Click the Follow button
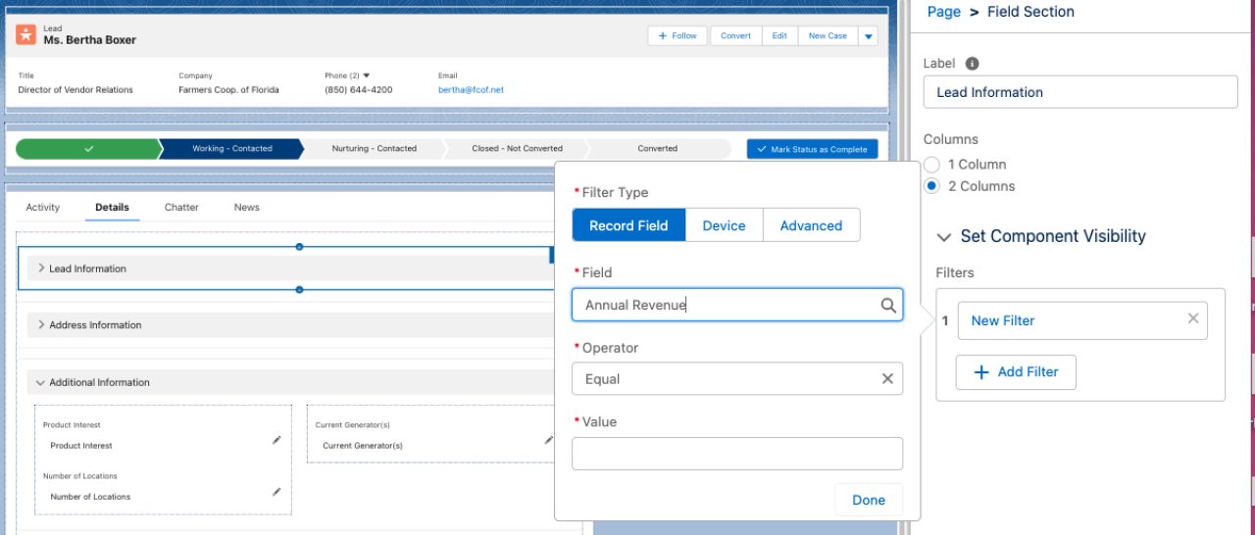The width and height of the screenshot is (1255, 535). click(x=678, y=36)
